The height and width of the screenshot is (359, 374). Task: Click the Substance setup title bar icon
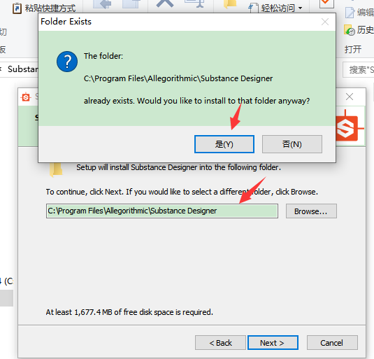coord(26,97)
